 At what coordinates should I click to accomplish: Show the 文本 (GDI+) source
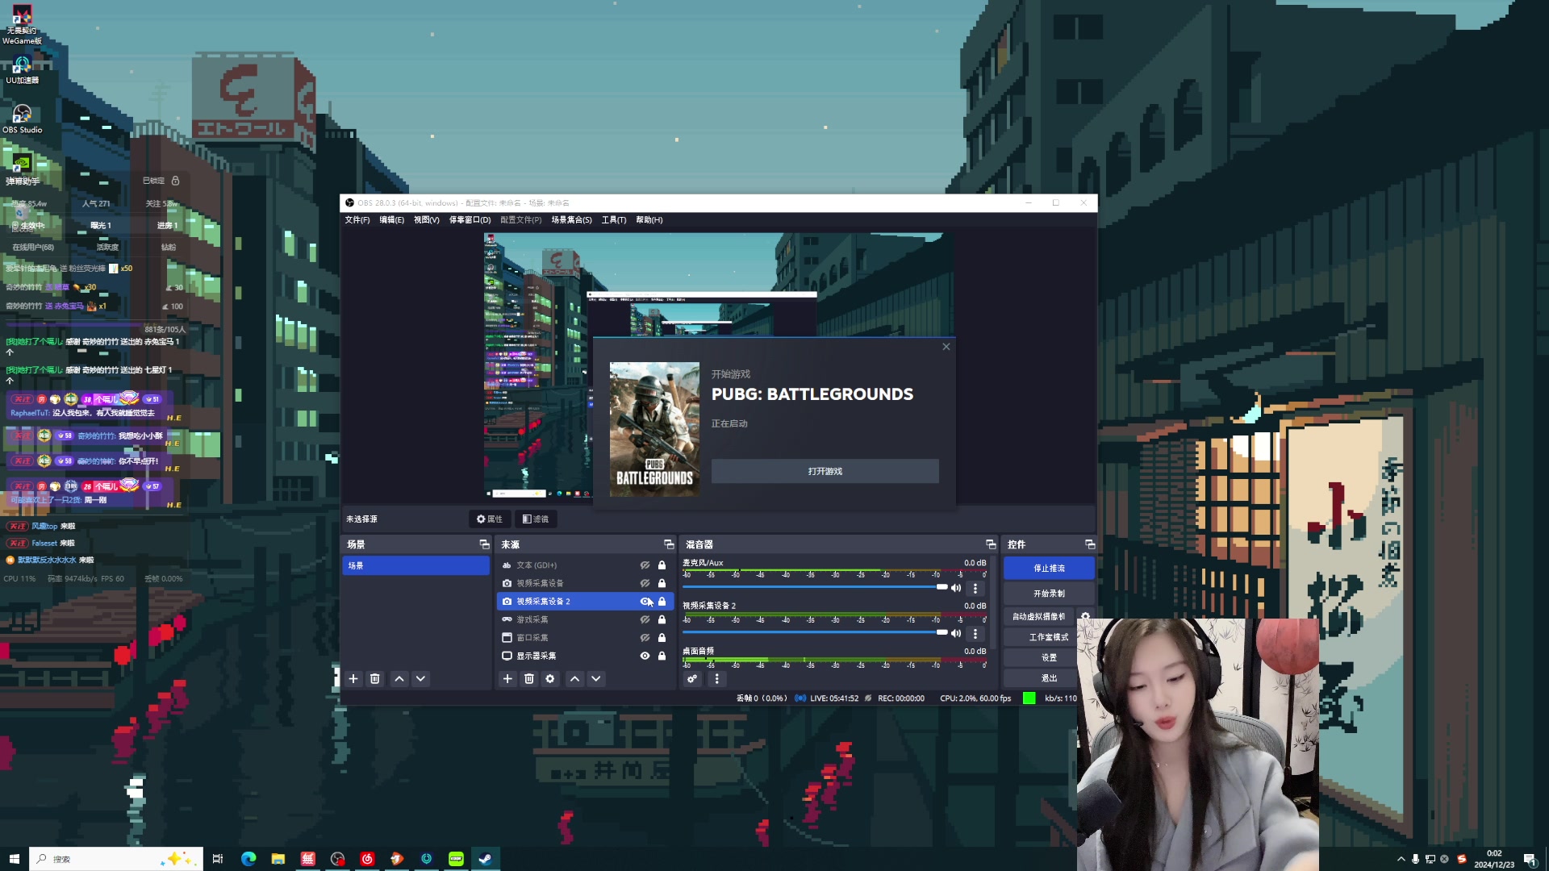click(645, 565)
